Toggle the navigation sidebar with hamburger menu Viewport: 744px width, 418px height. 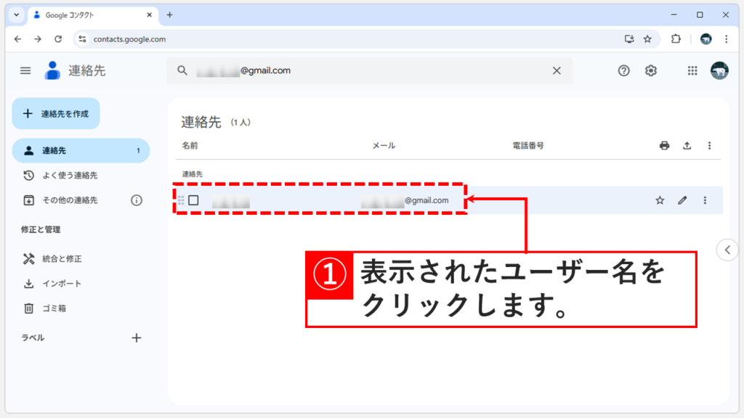[25, 70]
